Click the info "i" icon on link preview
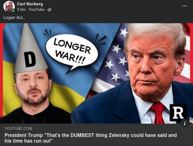Image resolution: width=193 pixels, height=146 pixels. click(185, 123)
